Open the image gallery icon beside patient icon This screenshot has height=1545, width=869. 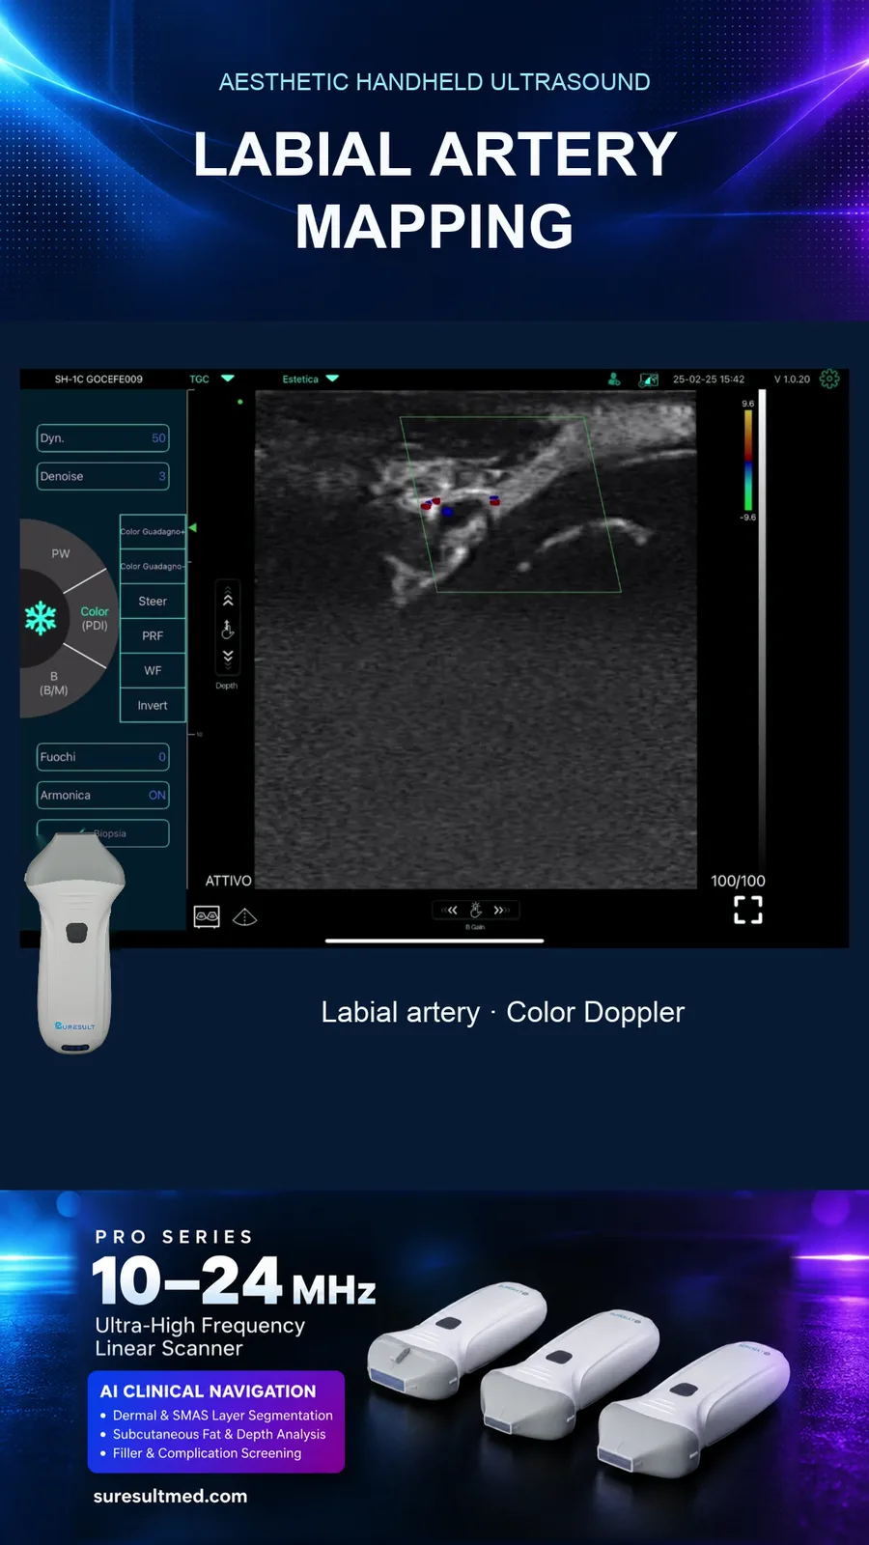click(x=649, y=379)
